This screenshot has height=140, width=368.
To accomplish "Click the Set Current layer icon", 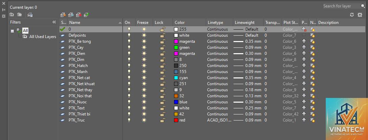I will point(87,15).
